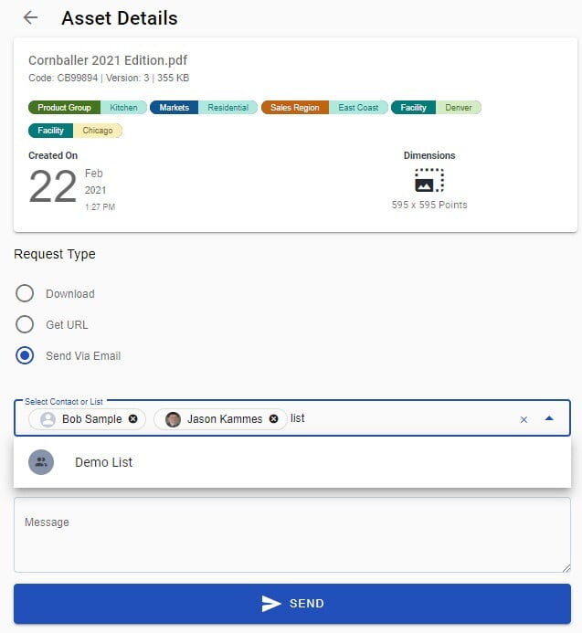The height and width of the screenshot is (633, 582).
Task: Click the dimensions image icon
Action: tap(429, 180)
